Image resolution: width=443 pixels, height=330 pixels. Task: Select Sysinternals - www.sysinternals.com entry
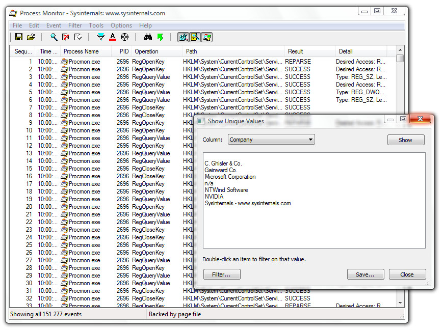[247, 203]
